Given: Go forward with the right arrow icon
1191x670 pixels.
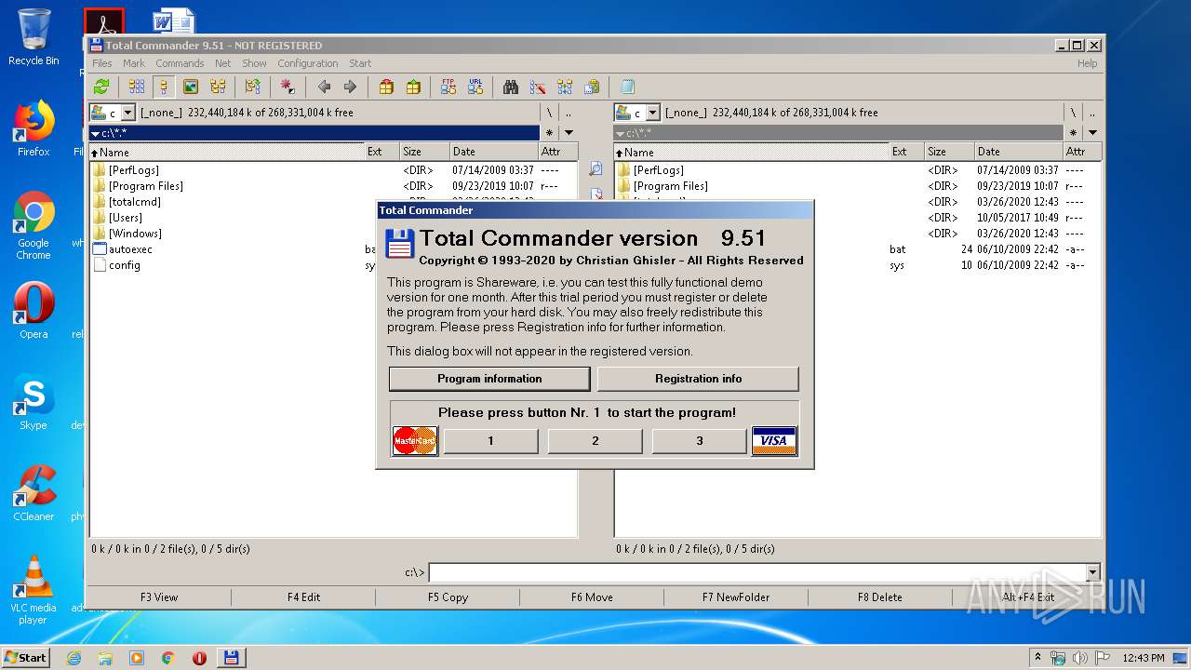Looking at the screenshot, I should [350, 87].
